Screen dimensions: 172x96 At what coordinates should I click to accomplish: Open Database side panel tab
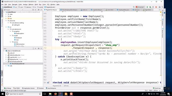(163, 22)
